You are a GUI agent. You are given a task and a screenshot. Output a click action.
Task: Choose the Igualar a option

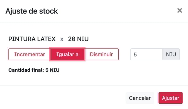point(67,54)
